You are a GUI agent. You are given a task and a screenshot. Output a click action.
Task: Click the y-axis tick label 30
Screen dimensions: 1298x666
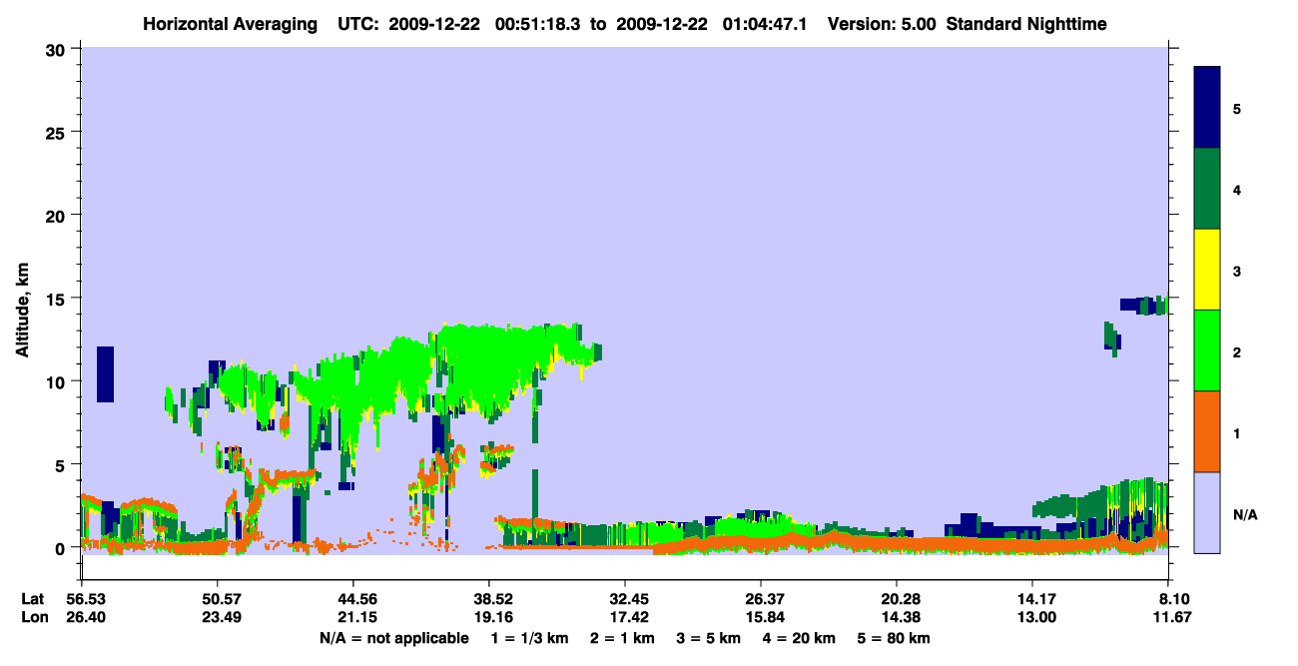[x=58, y=49]
